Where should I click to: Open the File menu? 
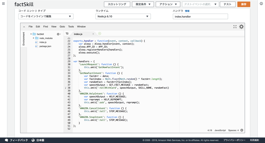(x=31, y=27)
